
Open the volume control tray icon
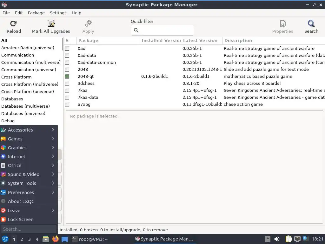coord(277,239)
